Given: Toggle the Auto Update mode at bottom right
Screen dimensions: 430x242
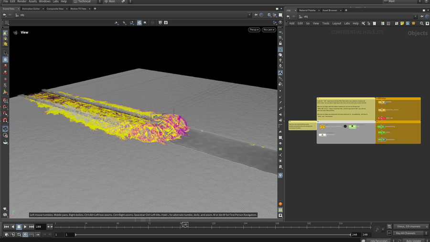Looking at the screenshot, I should (x=414, y=240).
